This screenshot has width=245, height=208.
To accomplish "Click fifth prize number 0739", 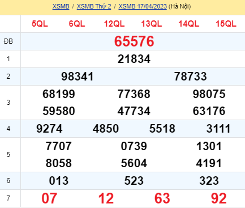I will [134, 146].
